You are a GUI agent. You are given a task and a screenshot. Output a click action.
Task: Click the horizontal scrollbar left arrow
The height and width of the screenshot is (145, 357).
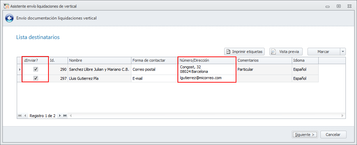point(70,116)
